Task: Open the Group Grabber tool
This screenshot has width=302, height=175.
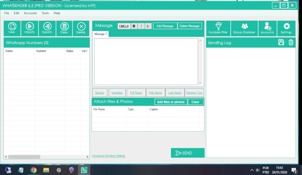Action: (x=244, y=29)
